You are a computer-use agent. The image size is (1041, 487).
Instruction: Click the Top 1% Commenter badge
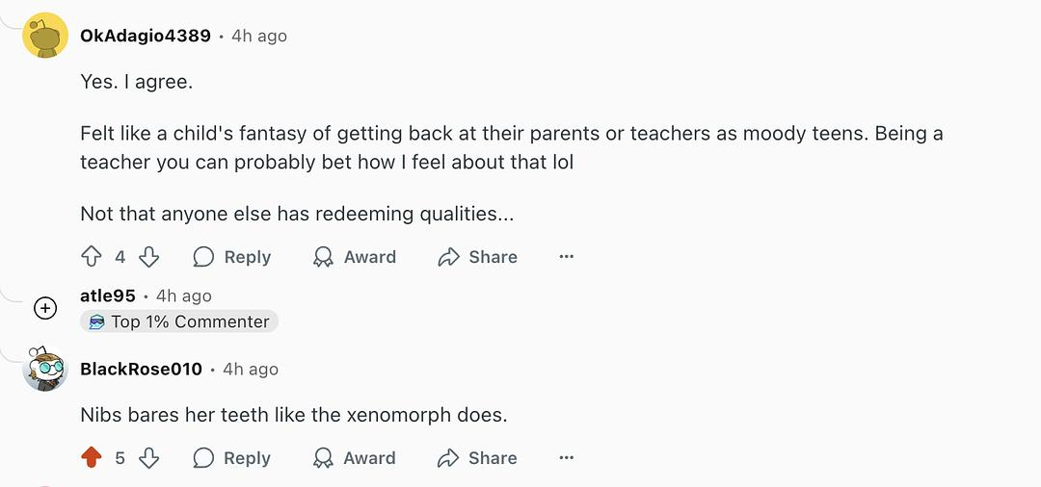pyautogui.click(x=179, y=321)
